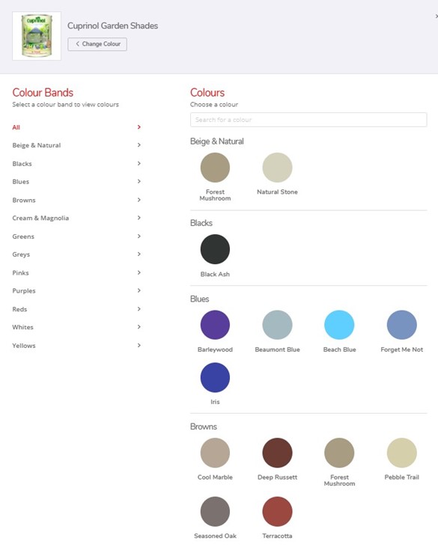Click the chevron beside All
438x547 pixels.
pos(139,127)
